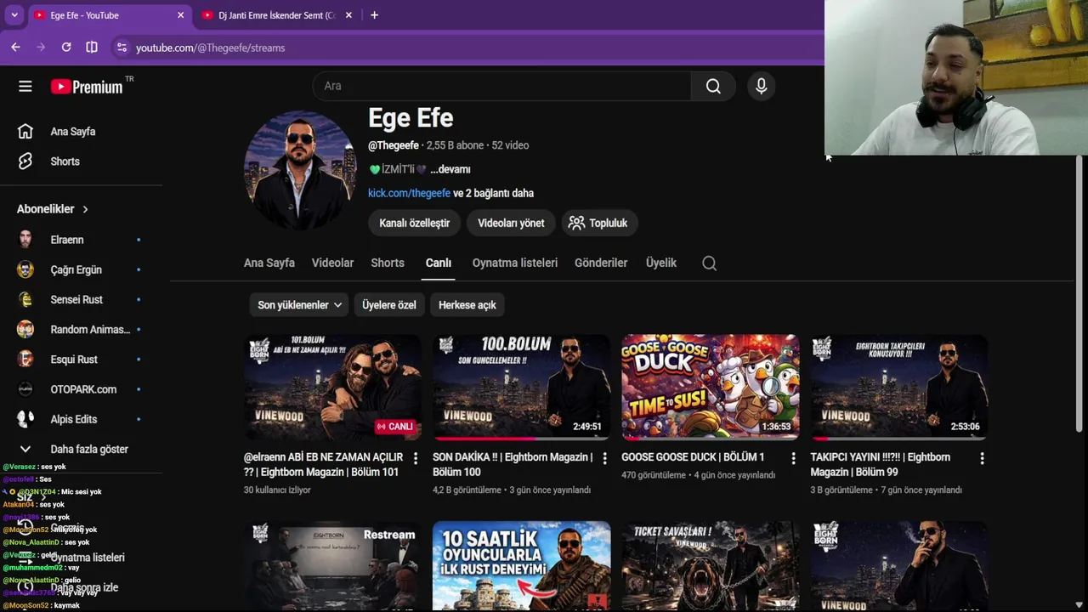Click Esqui Rust channel avatar

[x=25, y=359]
